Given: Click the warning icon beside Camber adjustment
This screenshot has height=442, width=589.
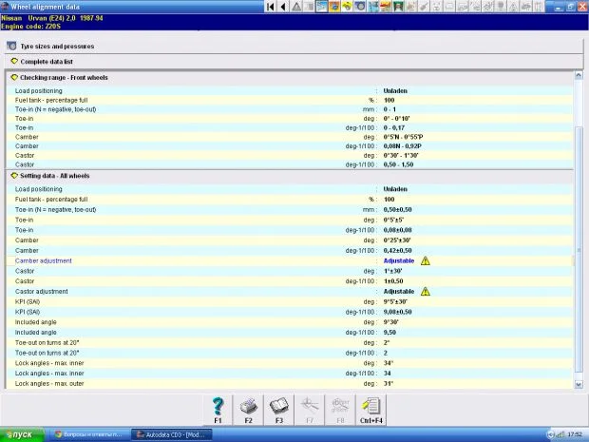Looking at the screenshot, I should click(x=426, y=259).
